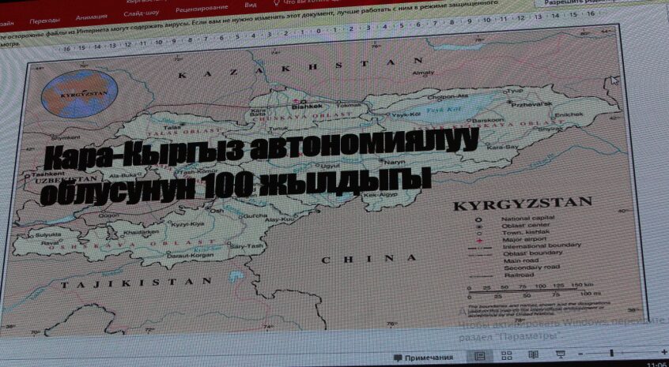Click the Windows taskbar clock
This screenshot has height=367, width=669.
tap(656, 364)
